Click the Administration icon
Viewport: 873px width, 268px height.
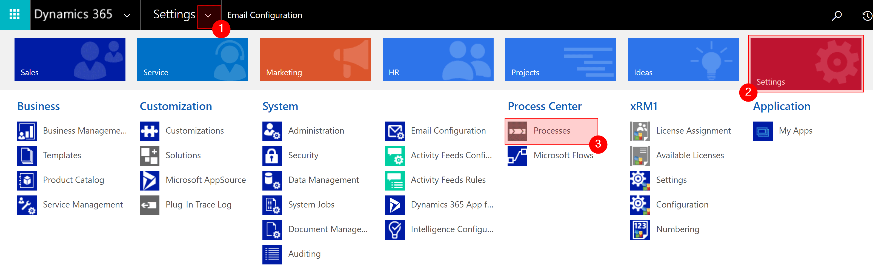tap(272, 131)
